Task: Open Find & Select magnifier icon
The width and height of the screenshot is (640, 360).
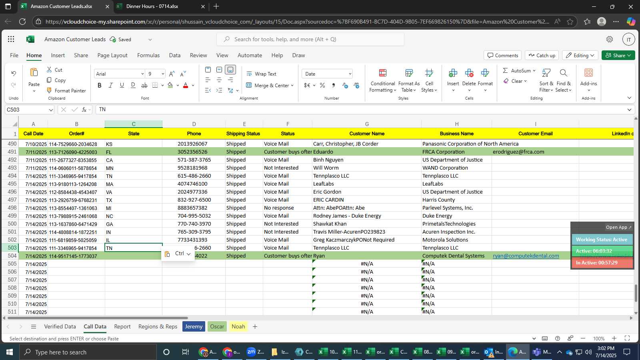Action: [563, 73]
